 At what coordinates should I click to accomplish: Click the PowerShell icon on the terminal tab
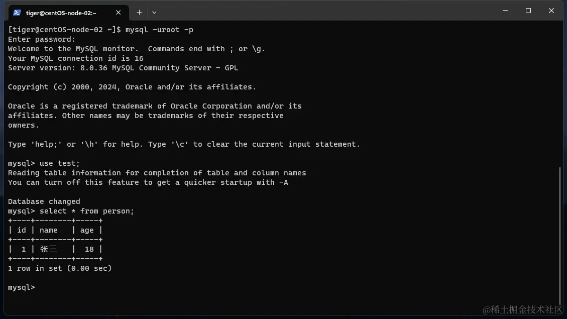pyautogui.click(x=17, y=13)
